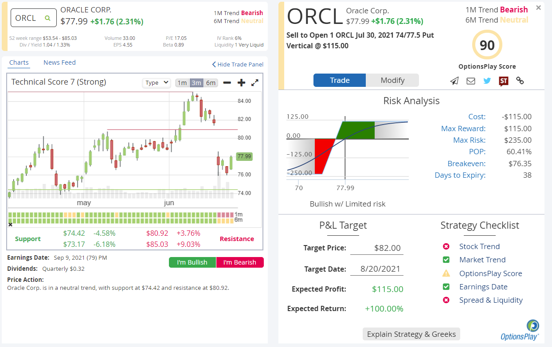Switch chart to 3m timeframe
The height and width of the screenshot is (347, 552).
click(x=196, y=83)
